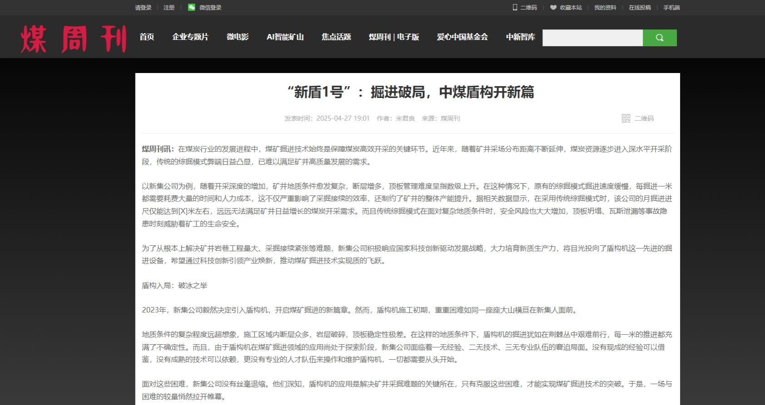Open the 微电影 menu item

(x=238, y=37)
